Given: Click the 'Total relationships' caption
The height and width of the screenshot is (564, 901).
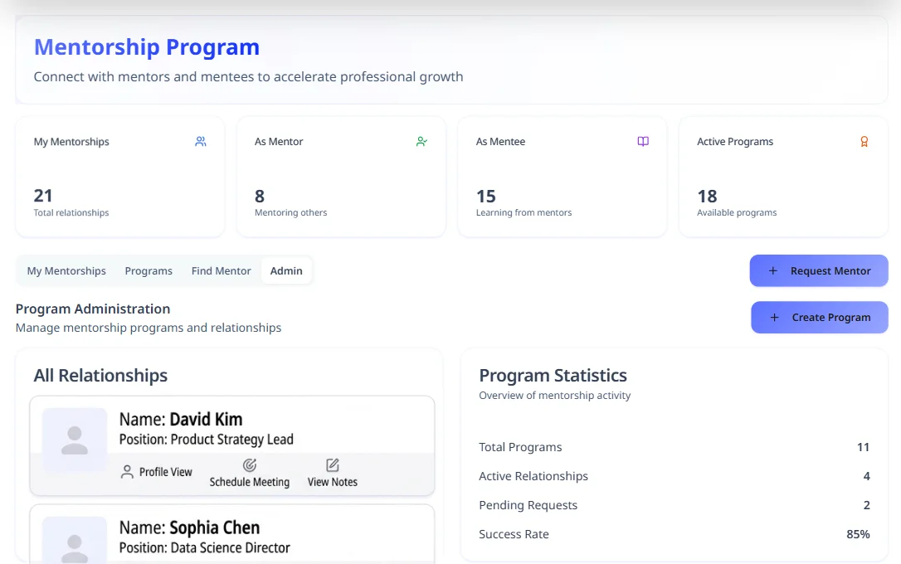Looking at the screenshot, I should [71, 212].
